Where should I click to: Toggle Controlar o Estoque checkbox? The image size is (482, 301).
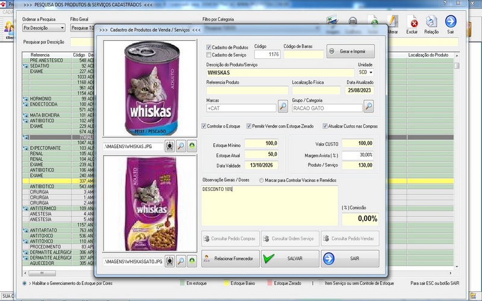click(x=204, y=126)
